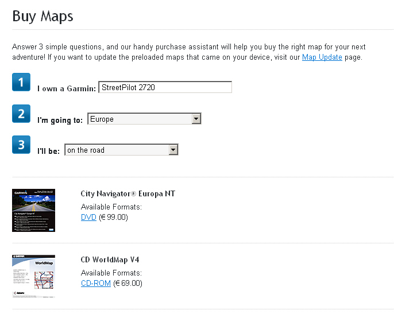The image size is (394, 314).
Task: Choose the CD-ROM format link
Action: pos(95,284)
